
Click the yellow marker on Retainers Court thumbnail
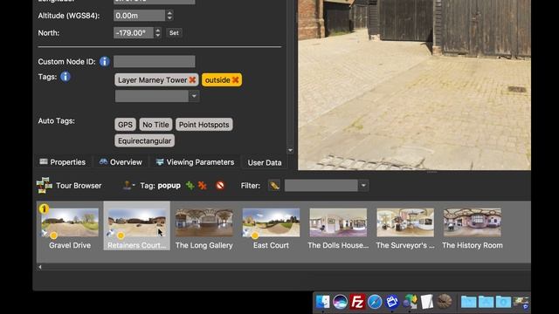(x=121, y=235)
